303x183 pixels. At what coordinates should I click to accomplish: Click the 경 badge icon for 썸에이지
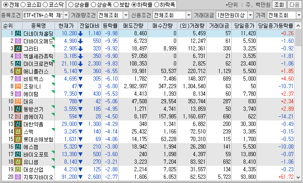coord(18,116)
